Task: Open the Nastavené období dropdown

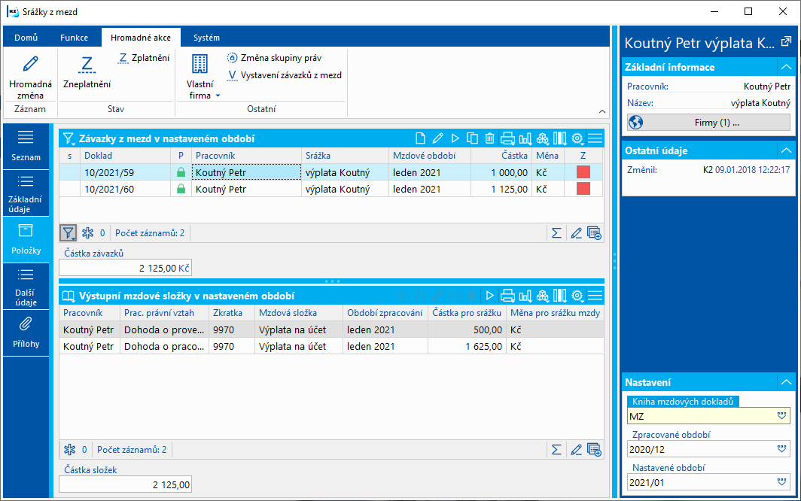Action: tap(781, 481)
